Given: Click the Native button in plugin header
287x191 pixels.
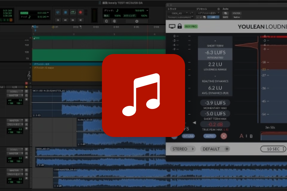Looking at the screenshot, I should pyautogui.click(x=237, y=17).
